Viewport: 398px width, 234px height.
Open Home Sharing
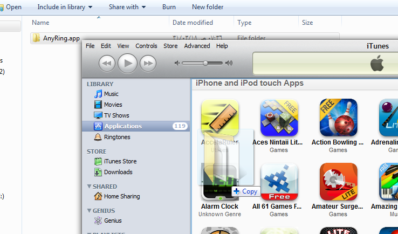(117, 196)
